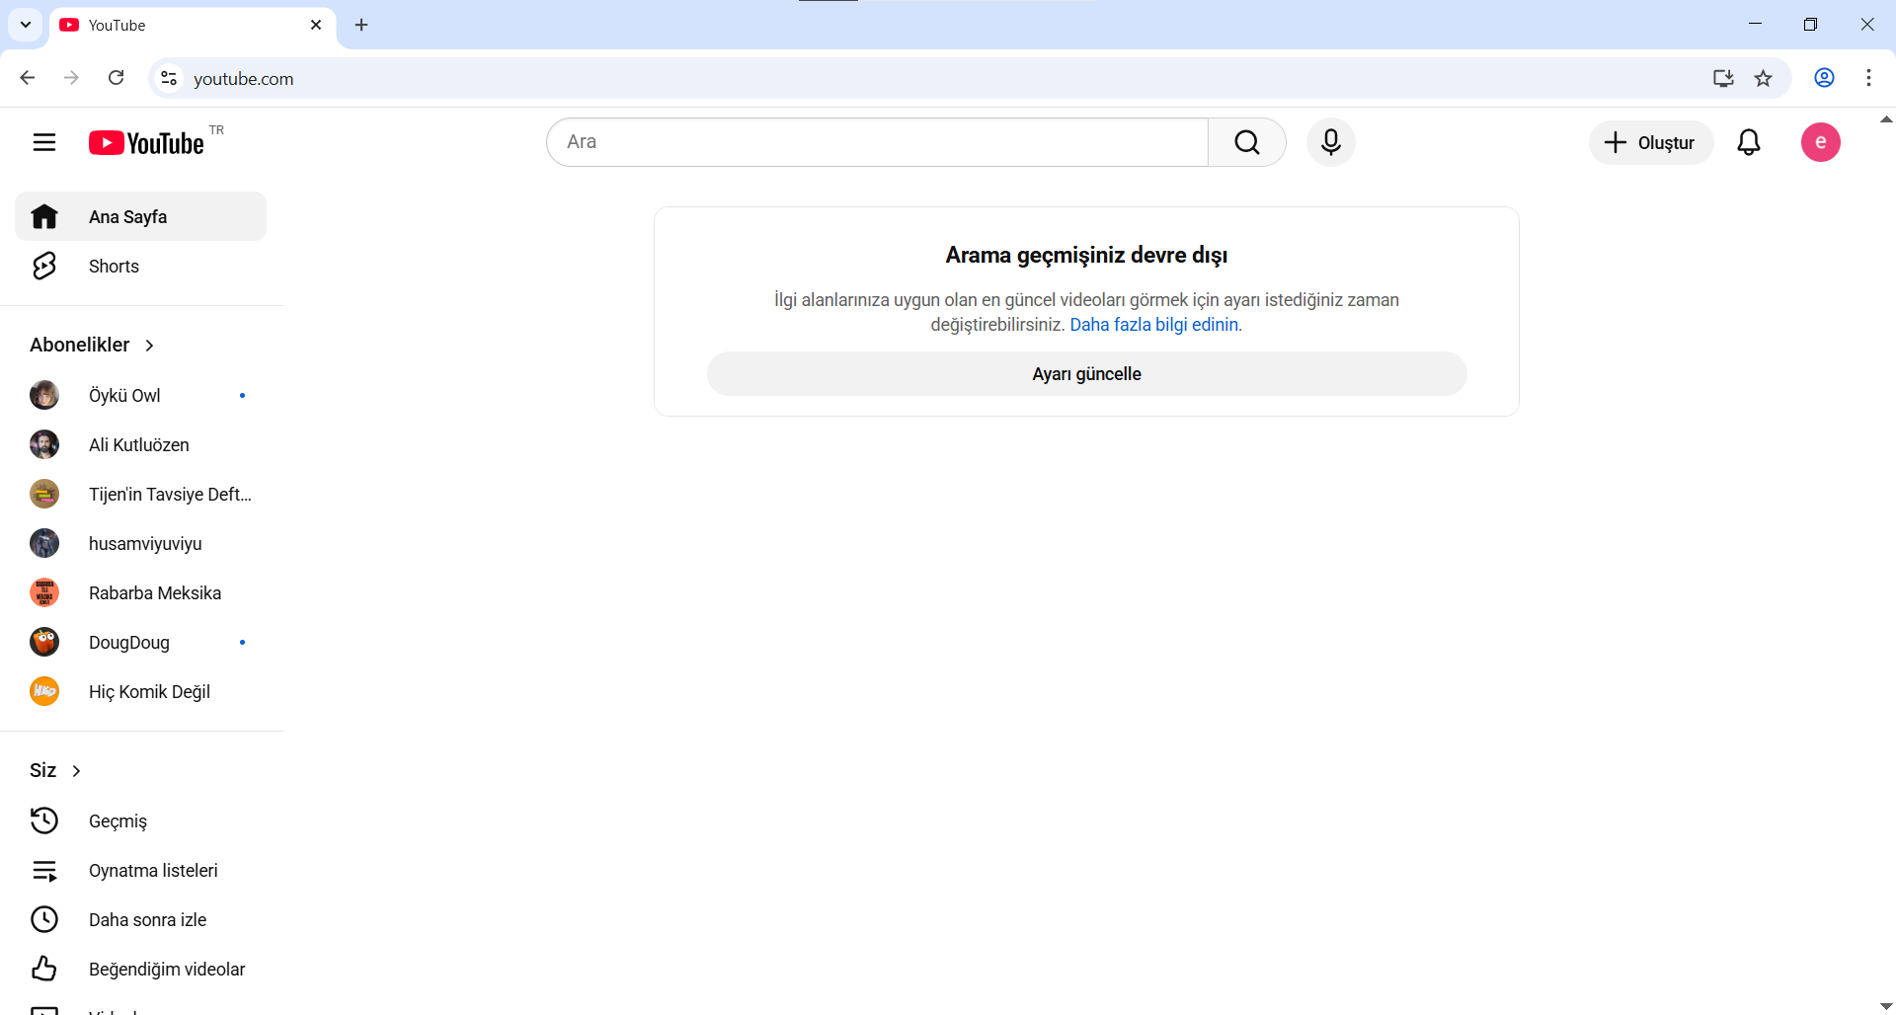Click the Shorts icon in sidebar
This screenshot has width=1896, height=1015.
click(44, 266)
